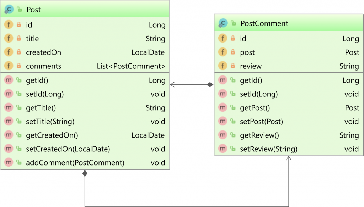Select the getTitle() method

41,108
